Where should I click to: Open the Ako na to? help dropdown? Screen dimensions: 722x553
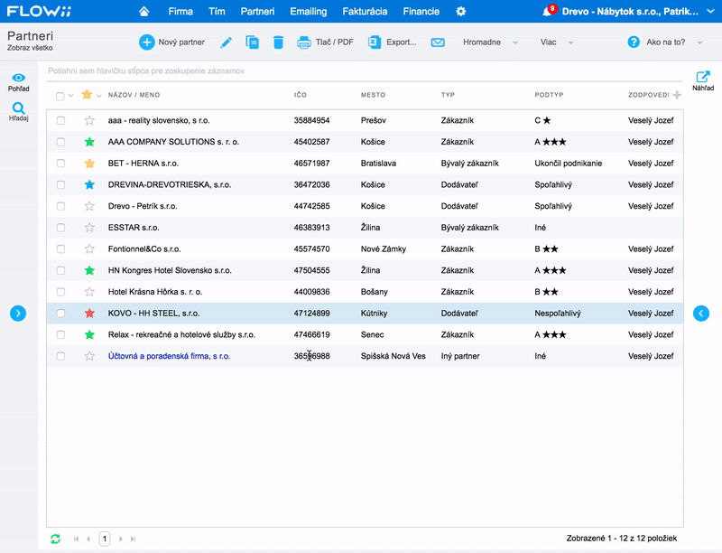click(x=665, y=42)
